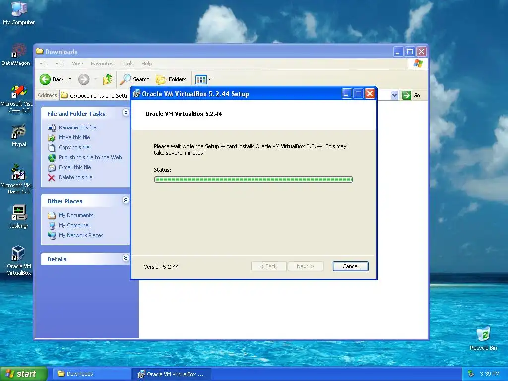Open DataWagon desktop shortcut
Image resolution: width=508 pixels, height=381 pixels.
click(17, 55)
